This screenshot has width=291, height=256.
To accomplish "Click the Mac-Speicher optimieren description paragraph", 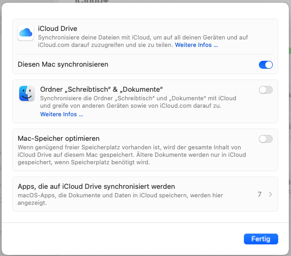I will (x=132, y=155).
